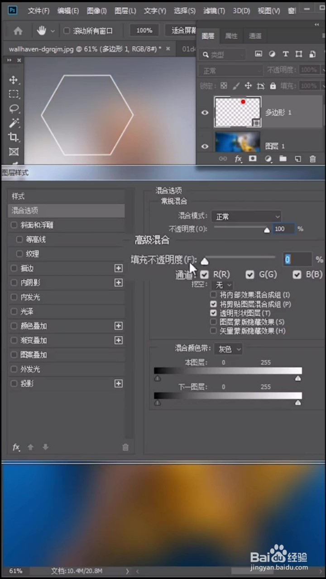Lock image pixels brush icon
The height and width of the screenshot is (579, 326).
tap(236, 85)
